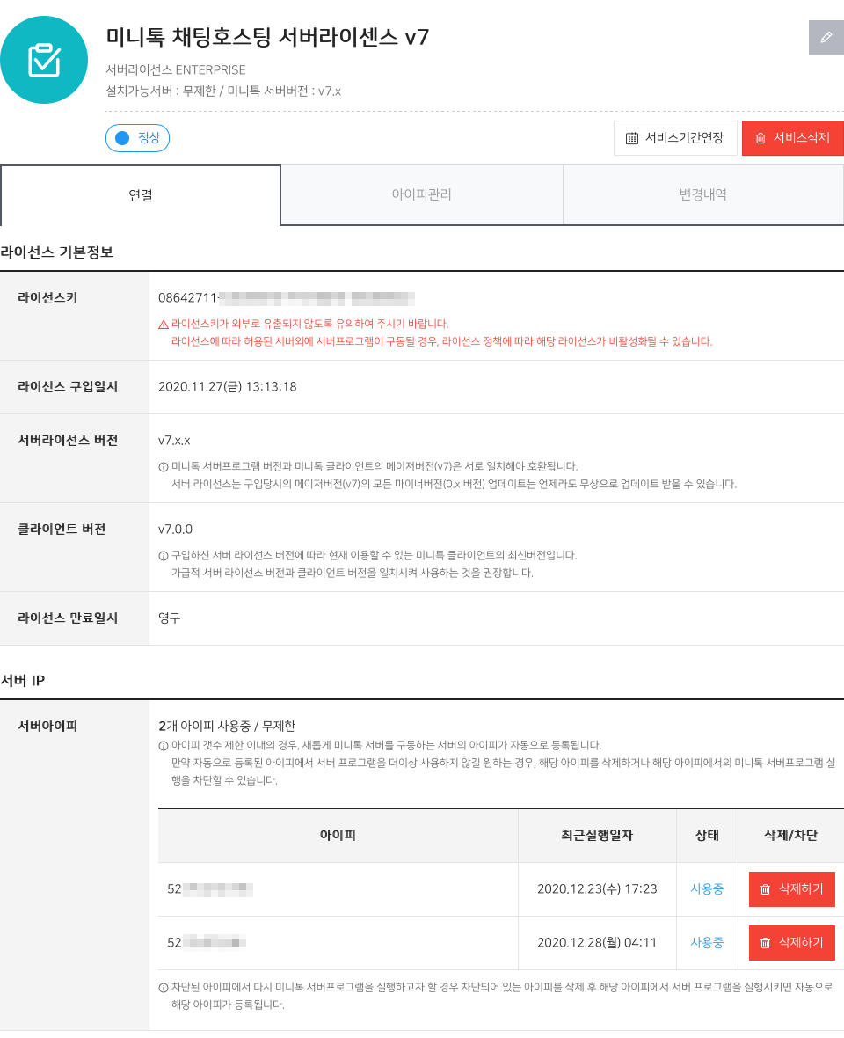This screenshot has height=1038, width=844.
Task: Click the info icon beside 구입하신 서버 라이선스 note
Action: tap(164, 555)
